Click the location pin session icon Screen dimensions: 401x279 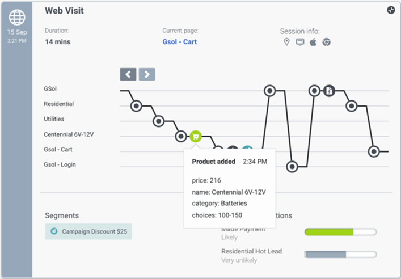[286, 42]
